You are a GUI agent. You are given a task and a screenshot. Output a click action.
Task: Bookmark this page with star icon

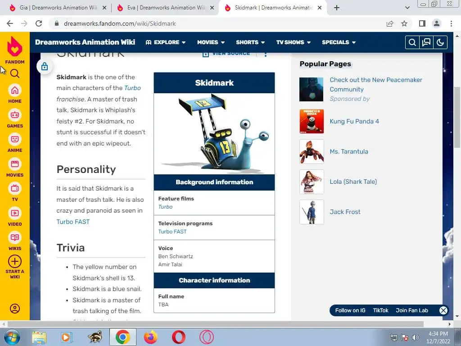pyautogui.click(x=404, y=23)
